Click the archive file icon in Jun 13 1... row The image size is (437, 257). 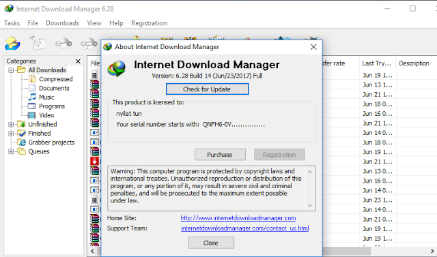pyautogui.click(x=94, y=85)
